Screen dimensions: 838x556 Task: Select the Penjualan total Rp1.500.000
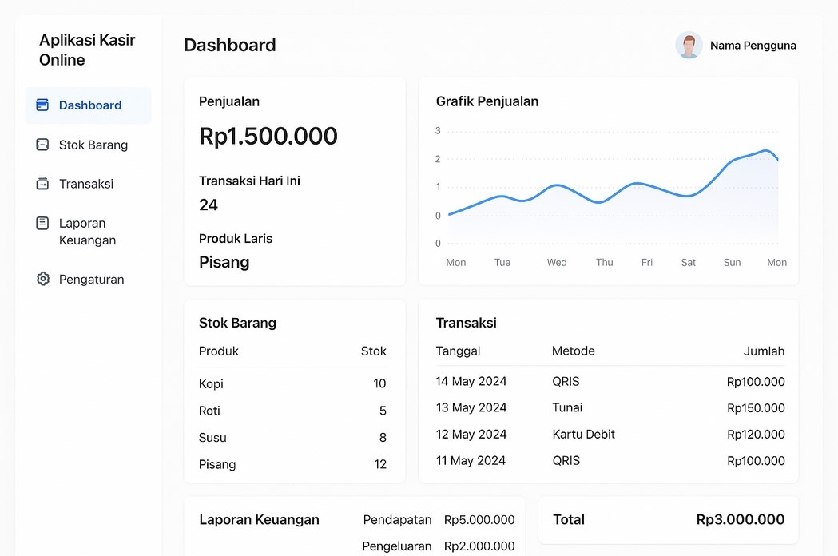268,136
